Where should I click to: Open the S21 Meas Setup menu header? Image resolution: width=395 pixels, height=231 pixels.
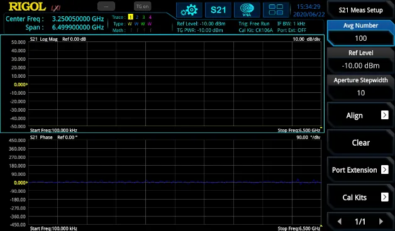click(360, 10)
